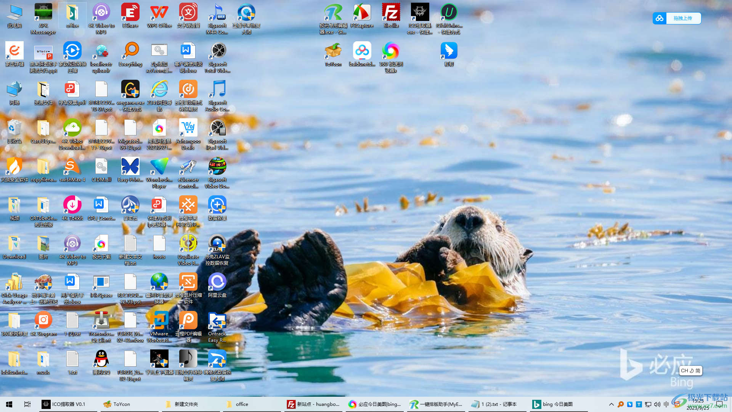
Task: Launch Transmission Qt Client shortcut
Action: (x=101, y=327)
